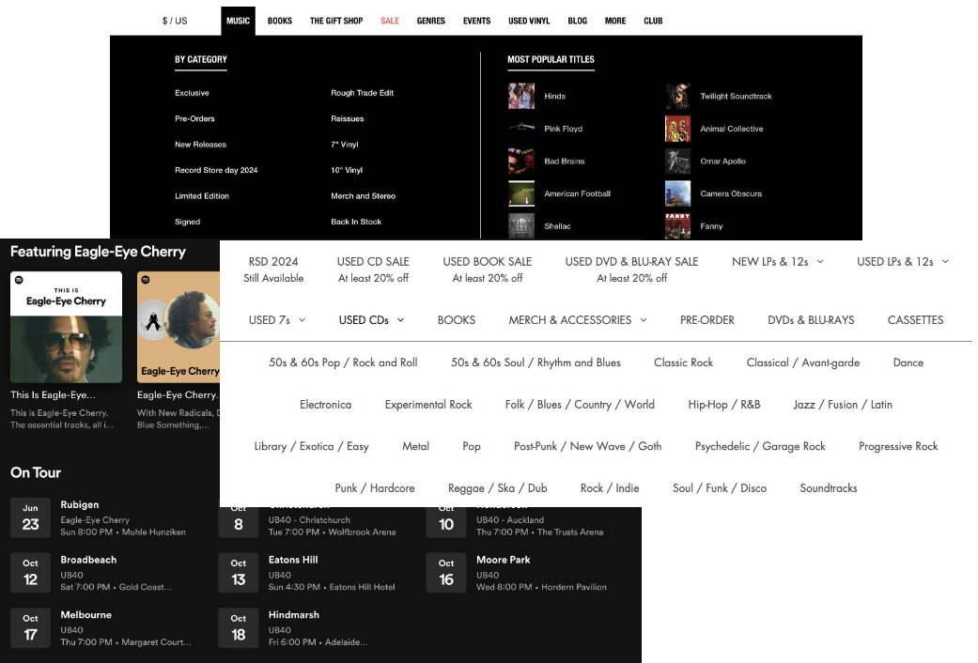
Task: Select the Metal genre
Action: pos(415,446)
